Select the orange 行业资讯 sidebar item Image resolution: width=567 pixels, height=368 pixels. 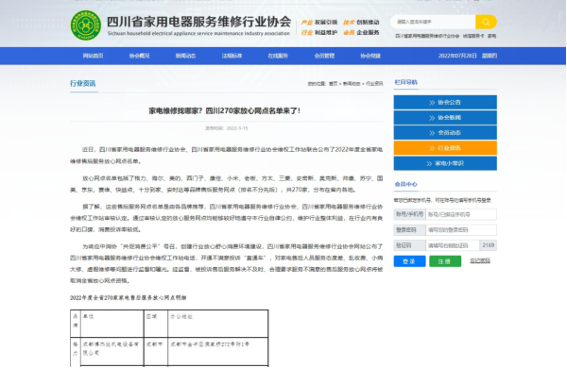click(x=445, y=148)
